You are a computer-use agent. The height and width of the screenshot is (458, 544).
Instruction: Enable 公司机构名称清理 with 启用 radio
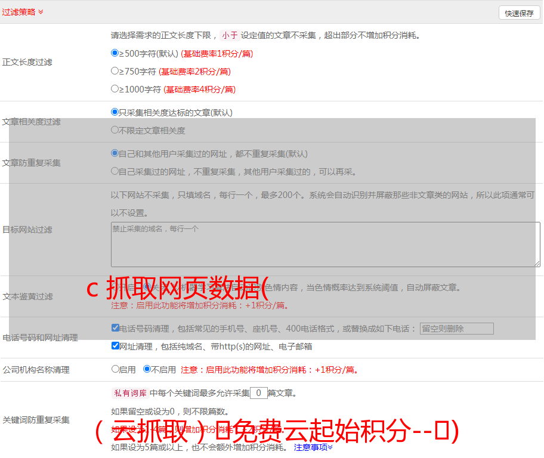[x=115, y=369]
